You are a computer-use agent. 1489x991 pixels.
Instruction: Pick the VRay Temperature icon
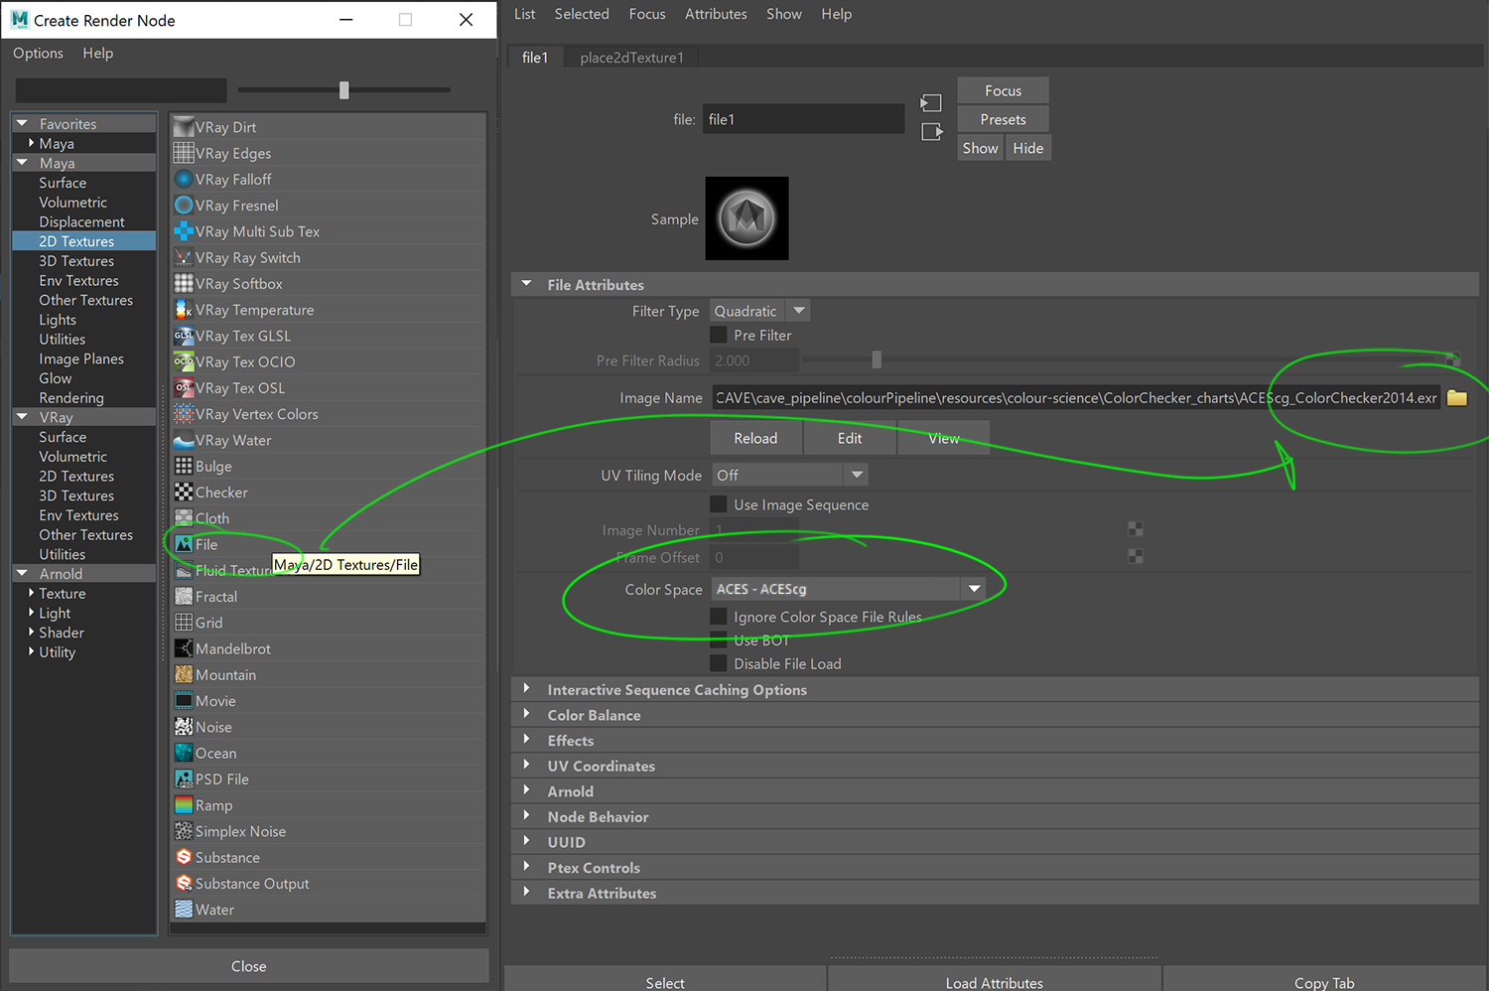184,310
